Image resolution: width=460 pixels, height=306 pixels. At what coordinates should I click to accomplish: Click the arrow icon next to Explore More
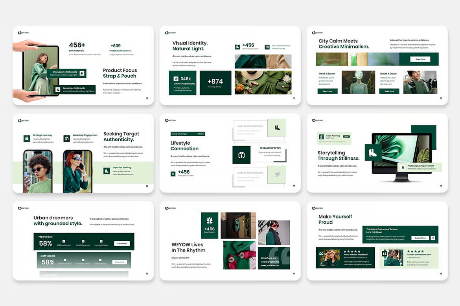pos(432,238)
